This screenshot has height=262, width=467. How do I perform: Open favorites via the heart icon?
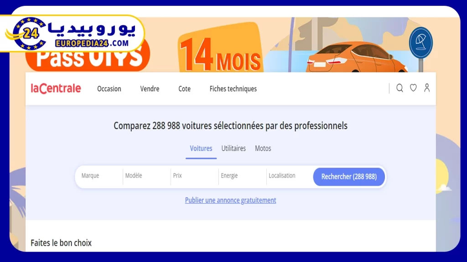pos(413,88)
